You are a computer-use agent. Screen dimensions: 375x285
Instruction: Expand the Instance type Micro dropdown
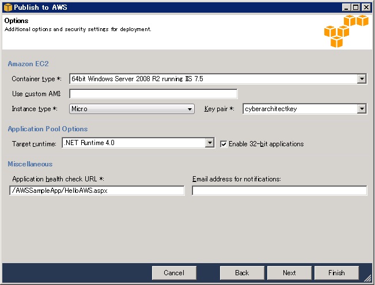tap(132, 109)
